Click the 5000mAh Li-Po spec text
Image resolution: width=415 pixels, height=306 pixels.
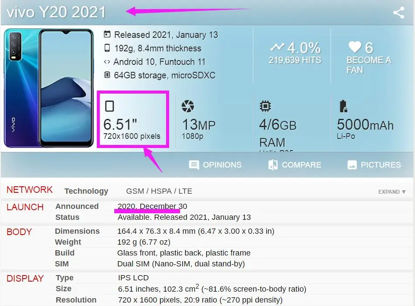365,129
